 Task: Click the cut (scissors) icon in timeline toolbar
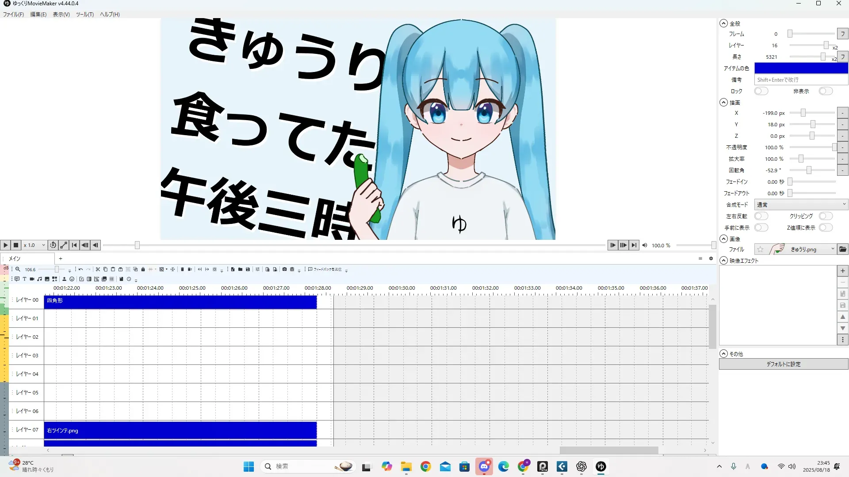point(98,269)
